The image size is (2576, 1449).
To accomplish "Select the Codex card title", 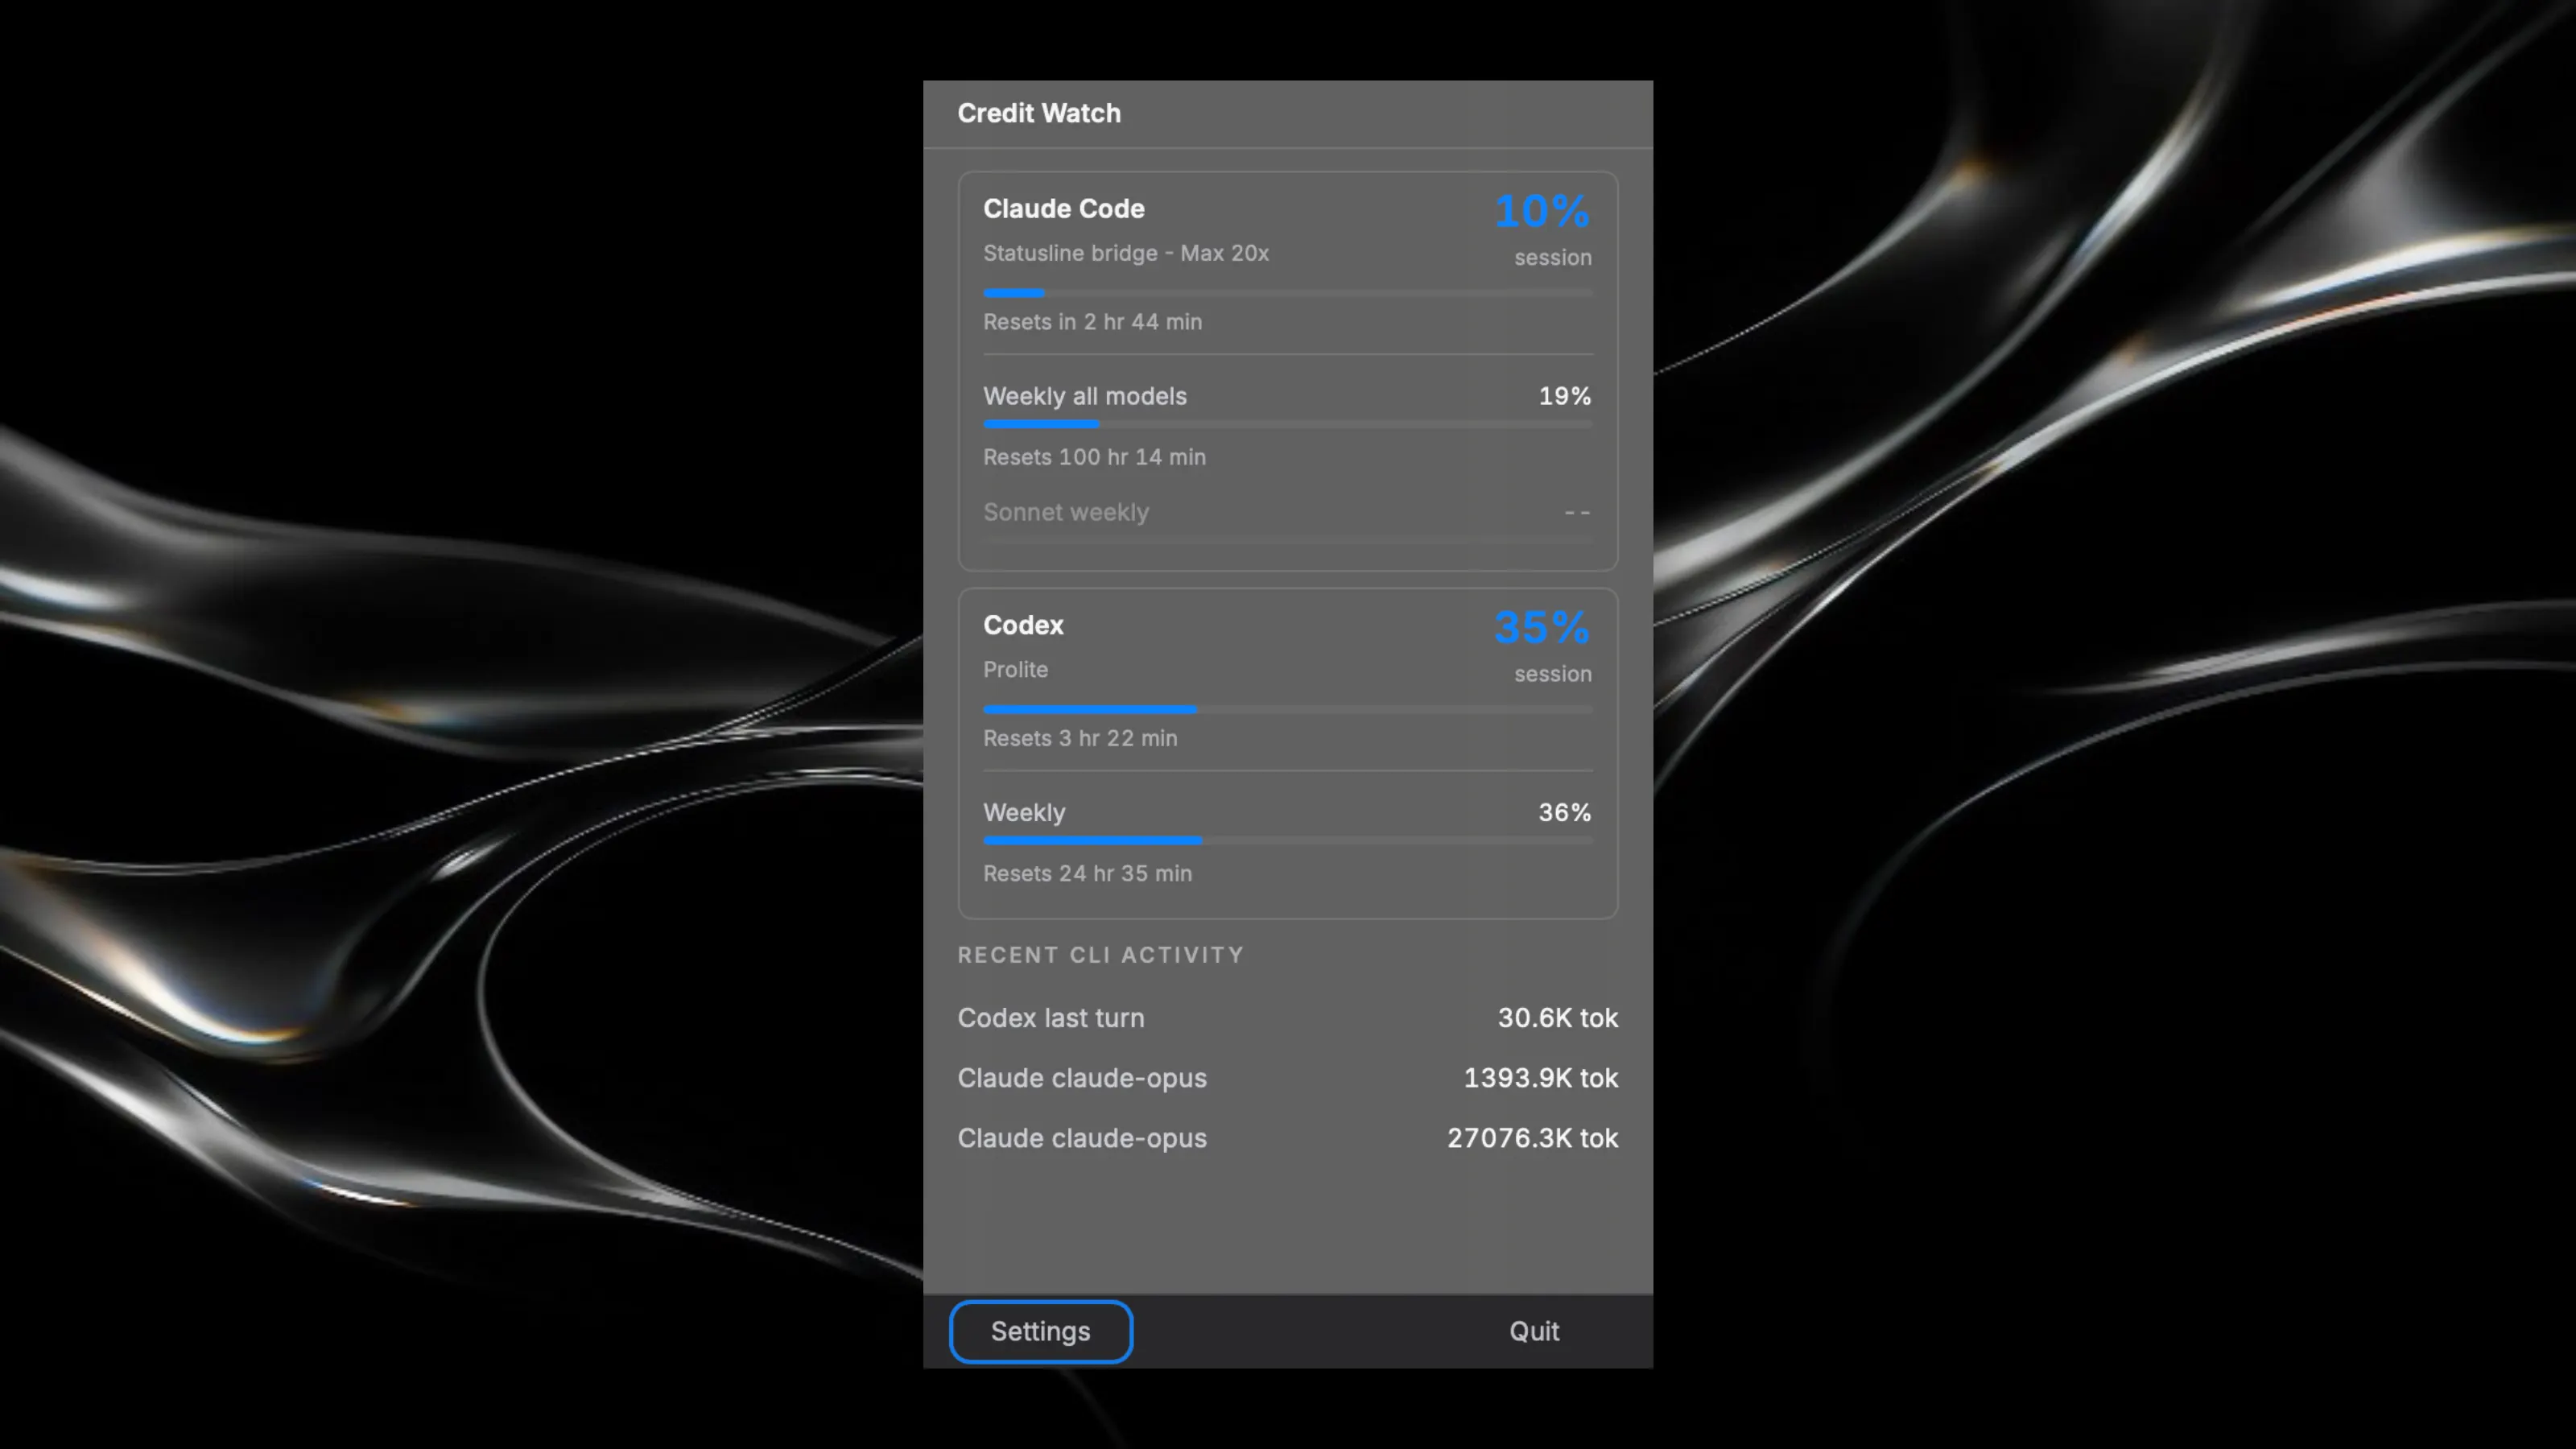I will click(1023, 625).
